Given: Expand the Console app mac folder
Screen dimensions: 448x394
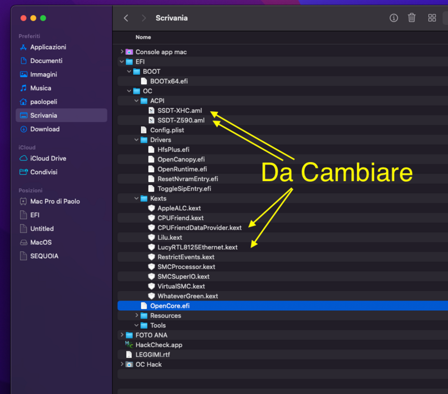Looking at the screenshot, I should 122,51.
